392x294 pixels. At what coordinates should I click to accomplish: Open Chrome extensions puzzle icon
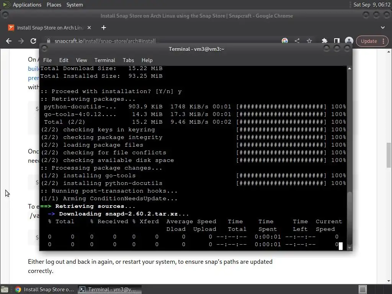[x=325, y=41]
